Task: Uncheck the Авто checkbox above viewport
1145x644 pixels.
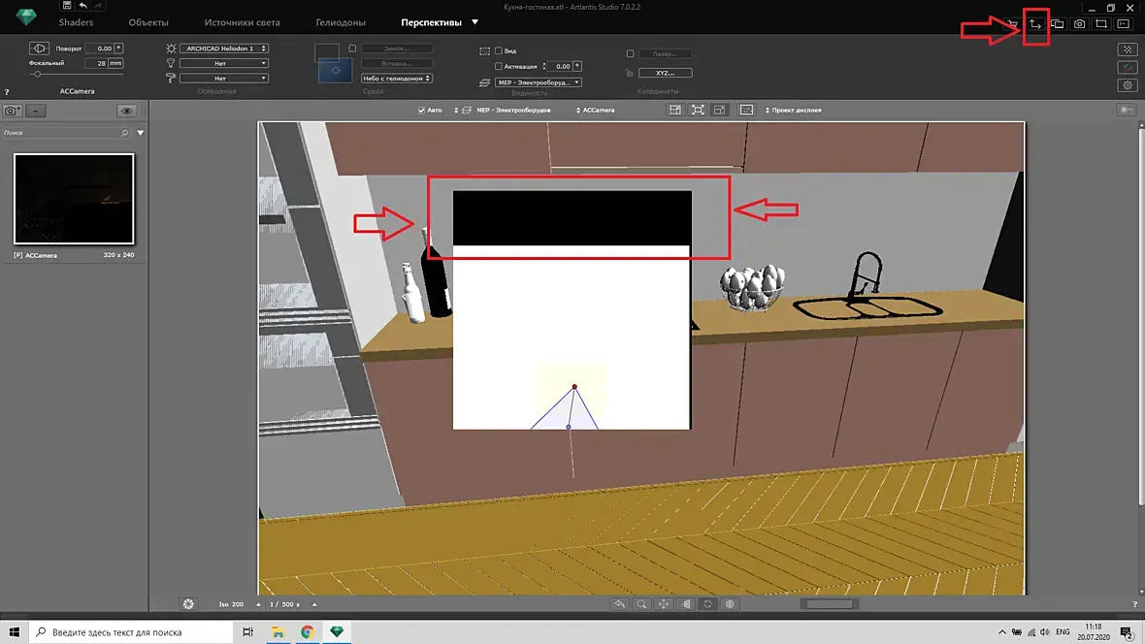Action: (421, 111)
